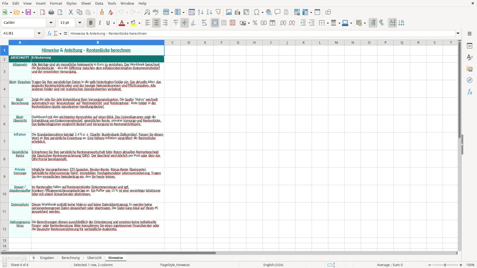
Task: Toggle Center Vertically alignment
Action: (184, 23)
